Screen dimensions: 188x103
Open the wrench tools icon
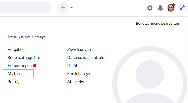(x=182, y=8)
